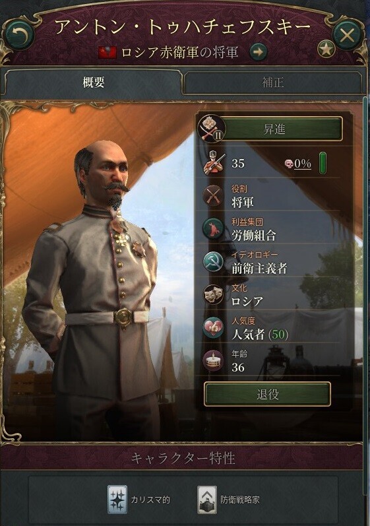This screenshot has width=370, height=526.
Task: Click the soldier battalion count icon
Action: (214, 164)
